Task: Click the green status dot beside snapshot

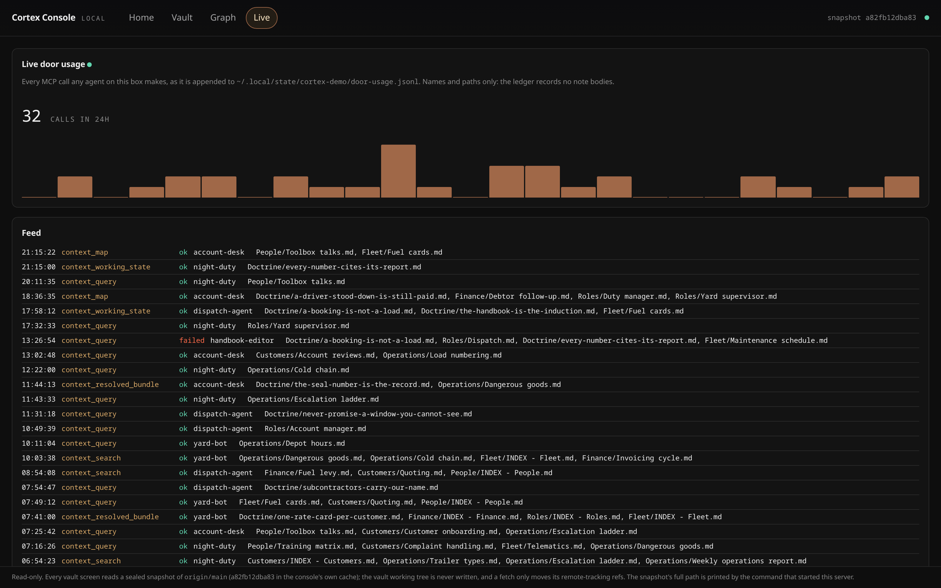Action: 927,18
